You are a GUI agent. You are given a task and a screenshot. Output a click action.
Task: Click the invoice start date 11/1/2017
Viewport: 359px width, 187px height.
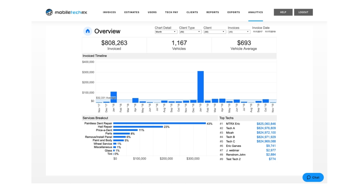[x=258, y=32]
